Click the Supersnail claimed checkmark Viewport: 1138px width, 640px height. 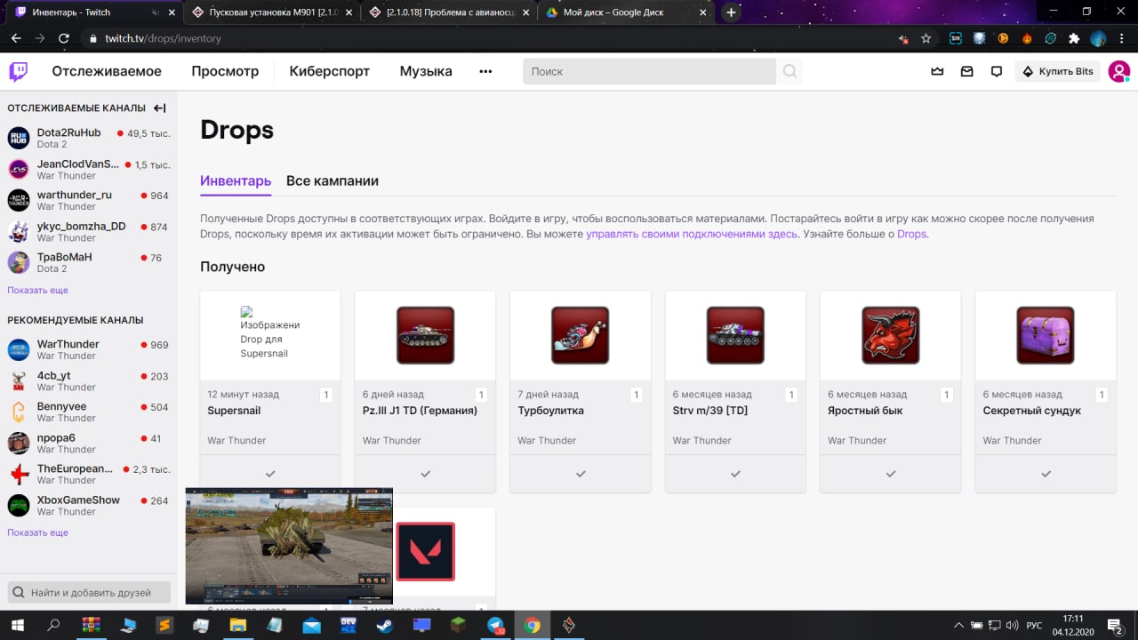tap(270, 474)
